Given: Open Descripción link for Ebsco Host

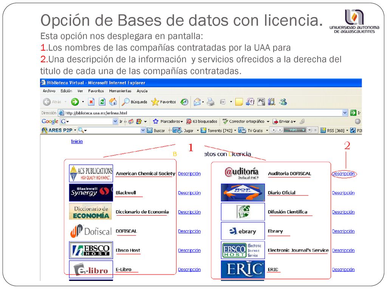Looking at the screenshot, I should click(x=189, y=250).
